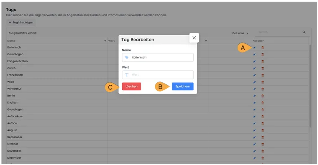Edit the Oktober tag with pencil icon
The width and height of the screenshot is (318, 165).
tap(254, 144)
